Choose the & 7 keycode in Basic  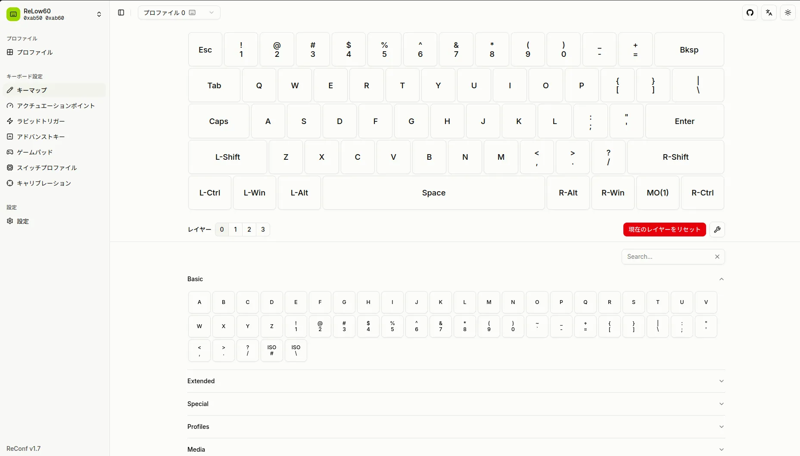pyautogui.click(x=441, y=326)
